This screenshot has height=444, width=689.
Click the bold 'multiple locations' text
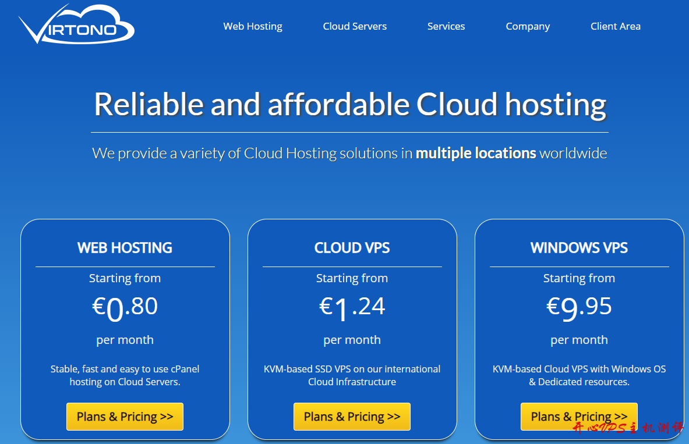click(475, 153)
